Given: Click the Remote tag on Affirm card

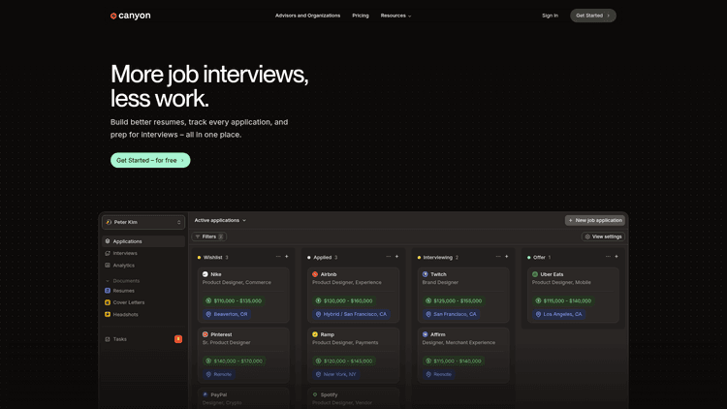Looking at the screenshot, I should pos(438,374).
